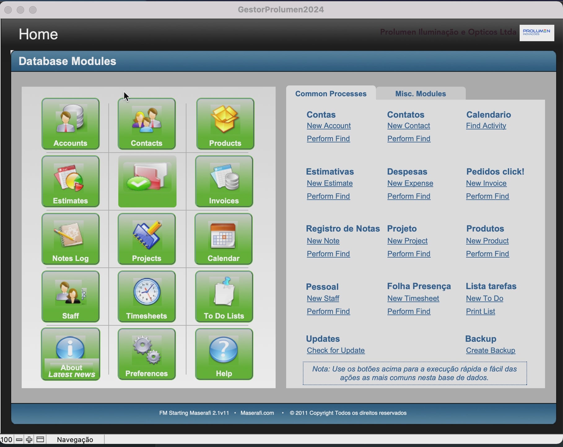Click the Database Modules header title
This screenshot has width=563, height=447.
click(x=68, y=61)
